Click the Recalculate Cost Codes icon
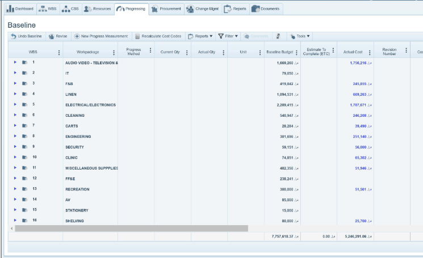This screenshot has width=423, height=258. (x=137, y=36)
